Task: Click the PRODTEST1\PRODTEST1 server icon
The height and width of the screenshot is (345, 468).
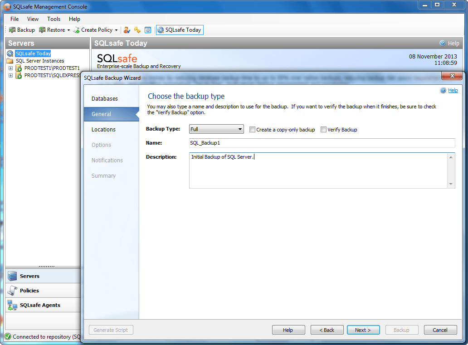Action: (19, 68)
